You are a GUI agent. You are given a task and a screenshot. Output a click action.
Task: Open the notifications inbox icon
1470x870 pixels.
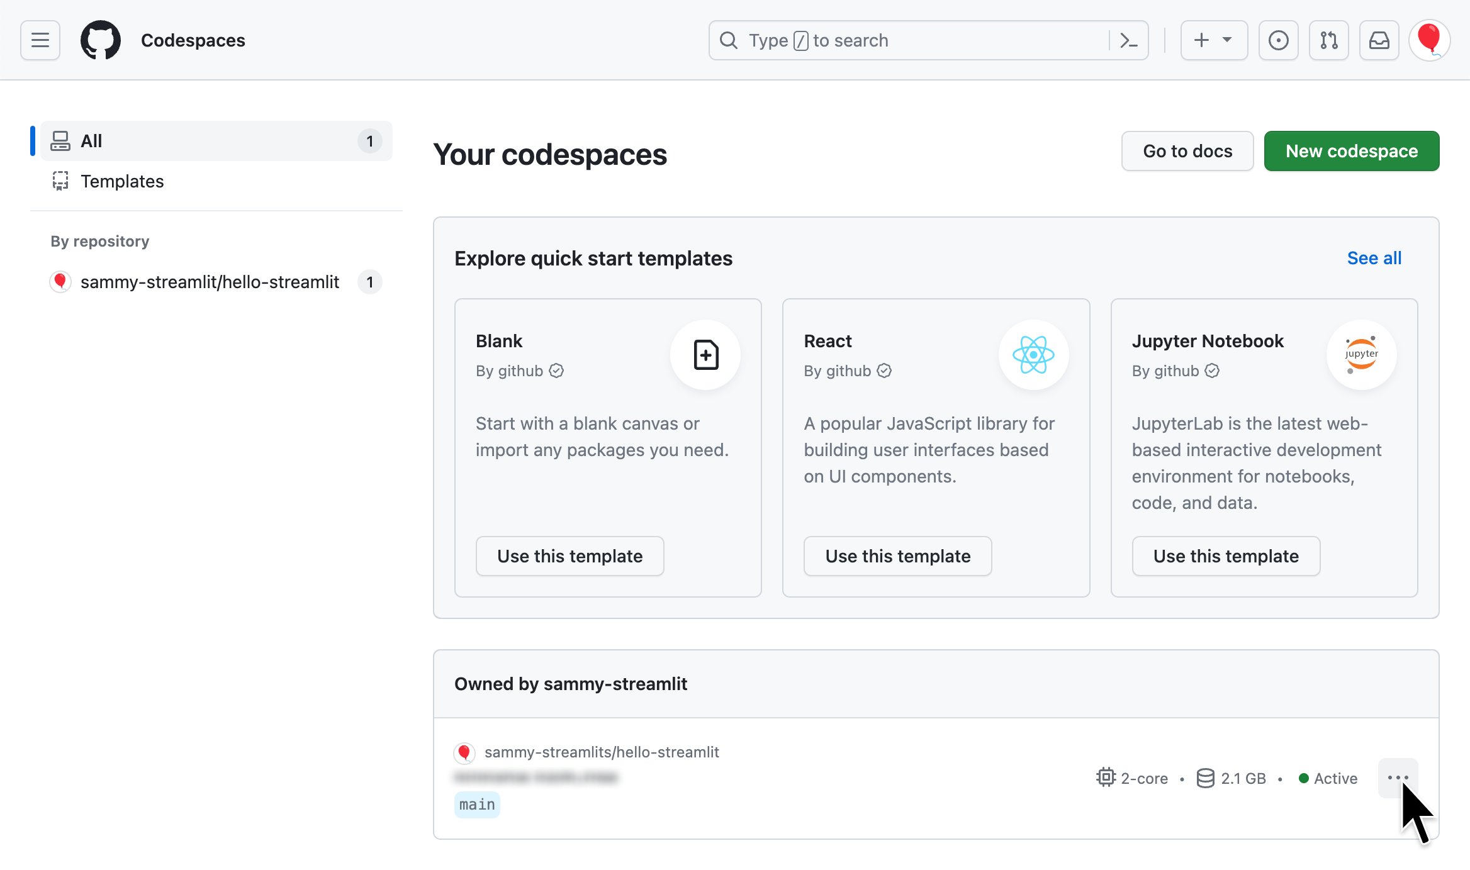[x=1379, y=40]
